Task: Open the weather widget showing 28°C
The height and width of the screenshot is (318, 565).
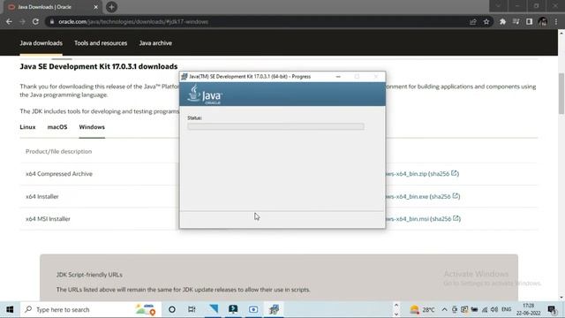Action: [422, 309]
